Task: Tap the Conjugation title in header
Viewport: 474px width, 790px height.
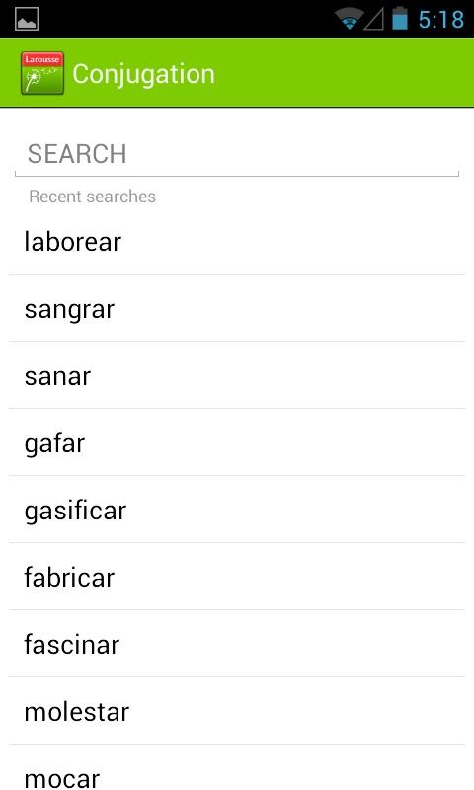Action: (143, 74)
